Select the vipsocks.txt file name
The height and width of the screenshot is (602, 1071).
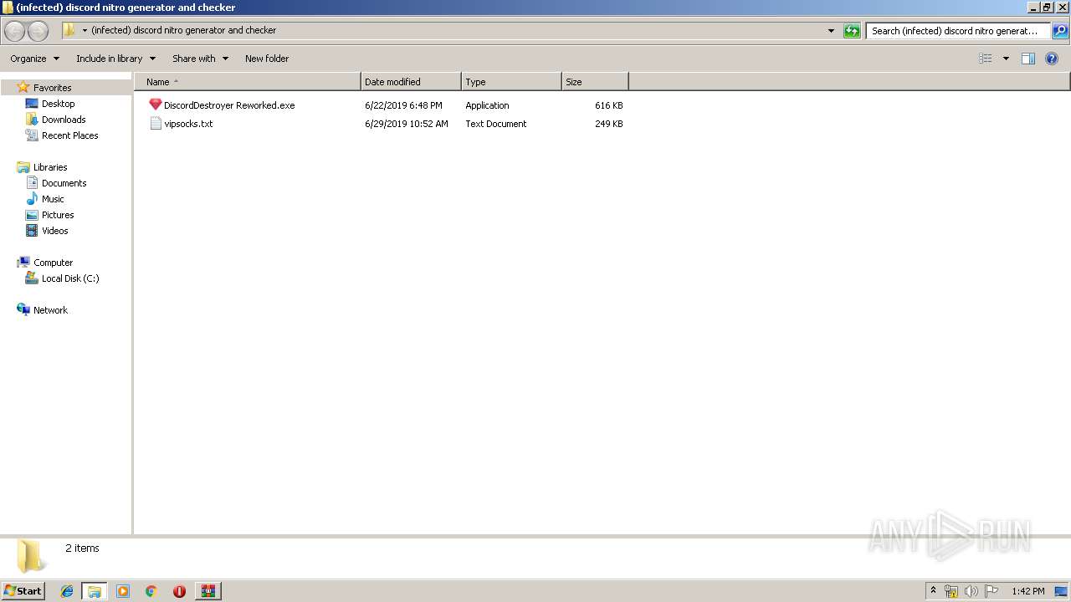(x=188, y=124)
